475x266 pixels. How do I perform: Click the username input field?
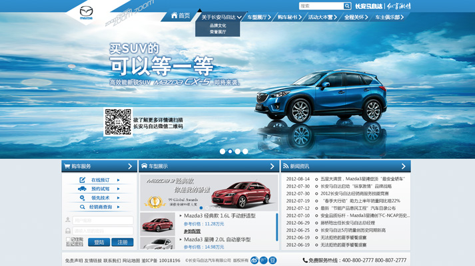pyautogui.click(x=103, y=220)
